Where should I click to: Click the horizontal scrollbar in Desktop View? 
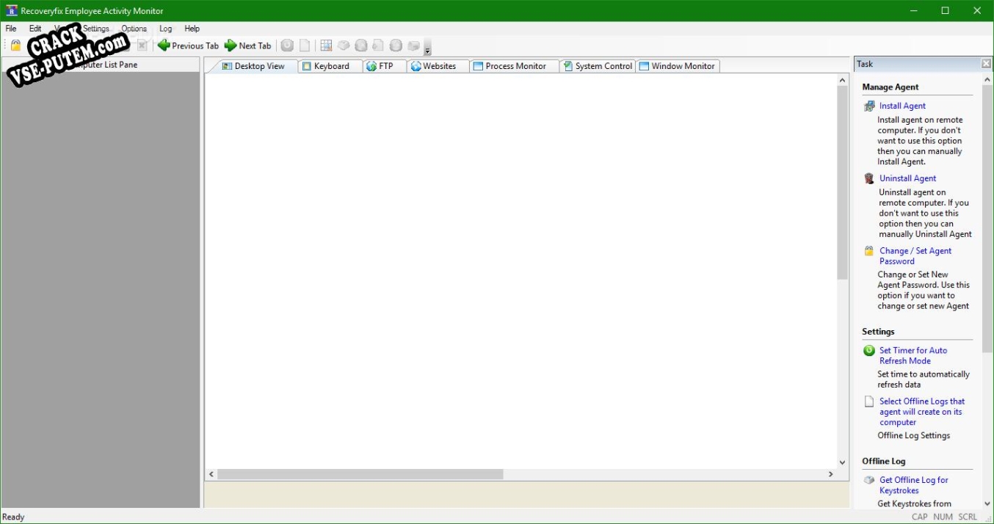coord(360,475)
